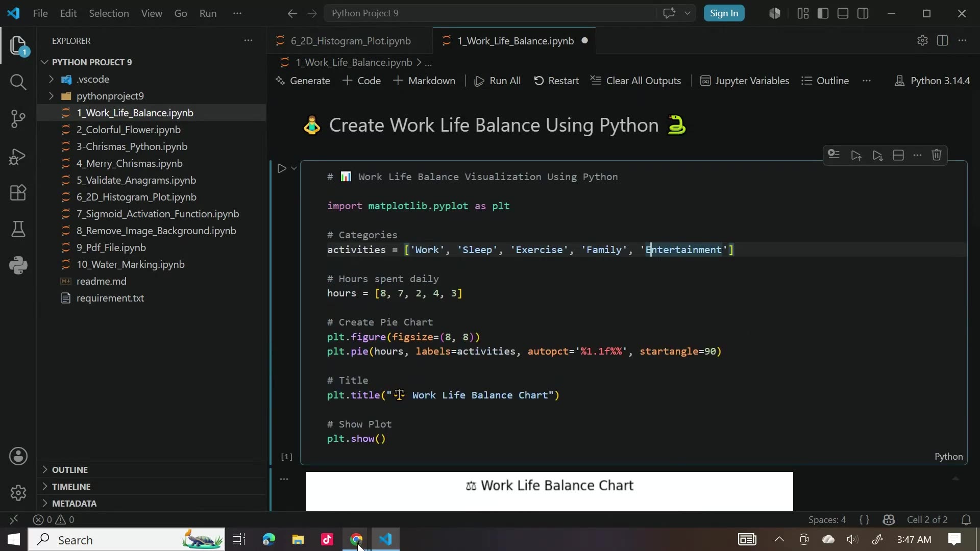Delete the current cell
The height and width of the screenshot is (551, 980).
[x=937, y=155]
